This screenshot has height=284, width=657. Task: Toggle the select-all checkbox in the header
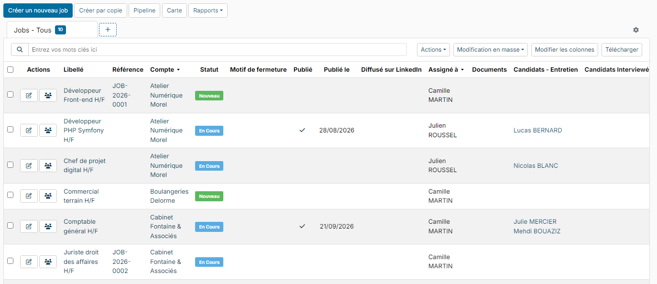pyautogui.click(x=11, y=69)
